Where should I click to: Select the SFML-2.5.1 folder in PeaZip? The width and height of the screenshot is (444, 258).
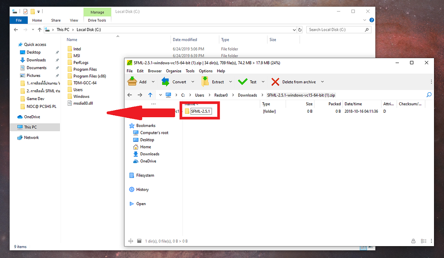(x=201, y=112)
